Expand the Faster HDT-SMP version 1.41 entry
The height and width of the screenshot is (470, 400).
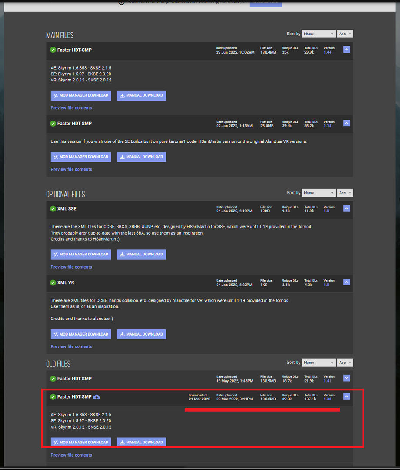pyautogui.click(x=347, y=378)
